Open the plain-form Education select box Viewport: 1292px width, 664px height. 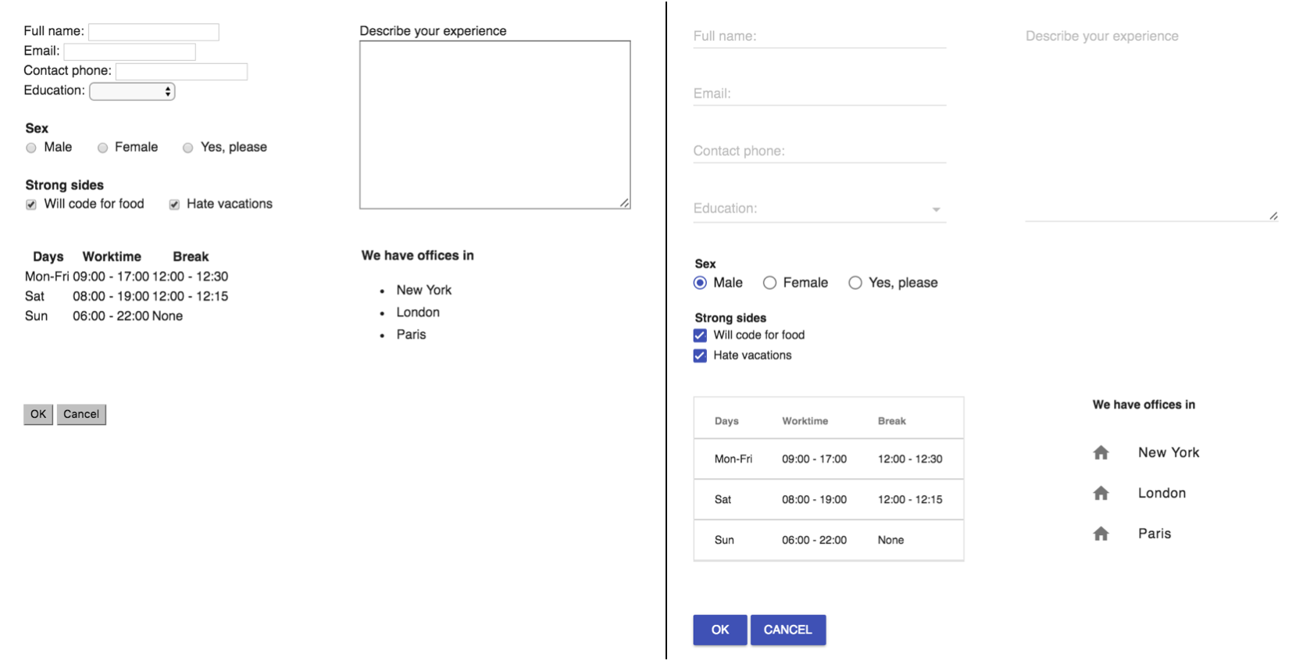pos(132,91)
